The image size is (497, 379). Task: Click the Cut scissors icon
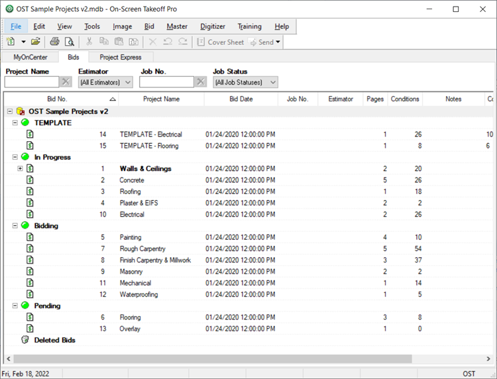click(x=89, y=42)
